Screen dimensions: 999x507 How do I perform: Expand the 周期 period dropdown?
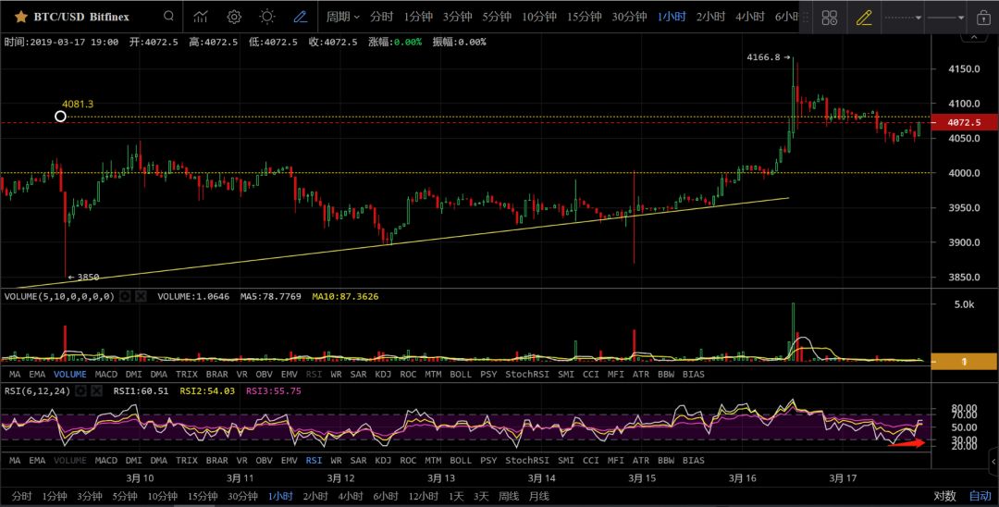(343, 17)
